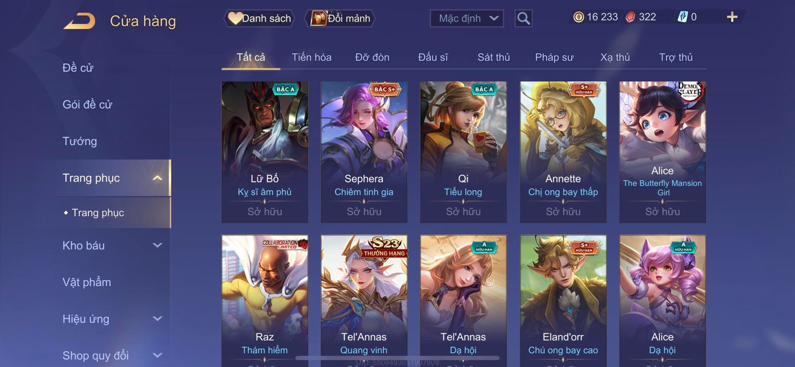This screenshot has height=367, width=795.
Task: Select the Sát thủ filter tab
Action: [x=493, y=57]
